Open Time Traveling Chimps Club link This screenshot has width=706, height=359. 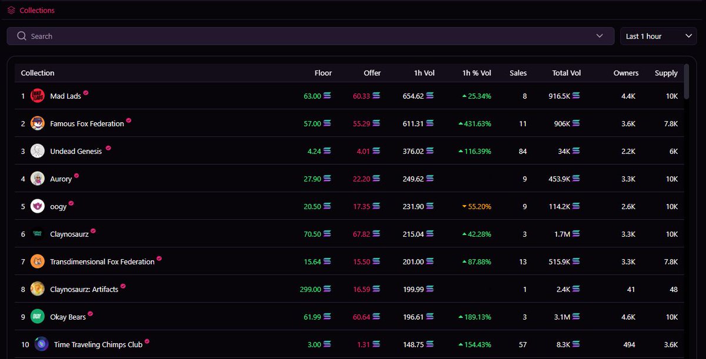(98, 344)
